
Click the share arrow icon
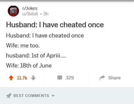(102, 78)
